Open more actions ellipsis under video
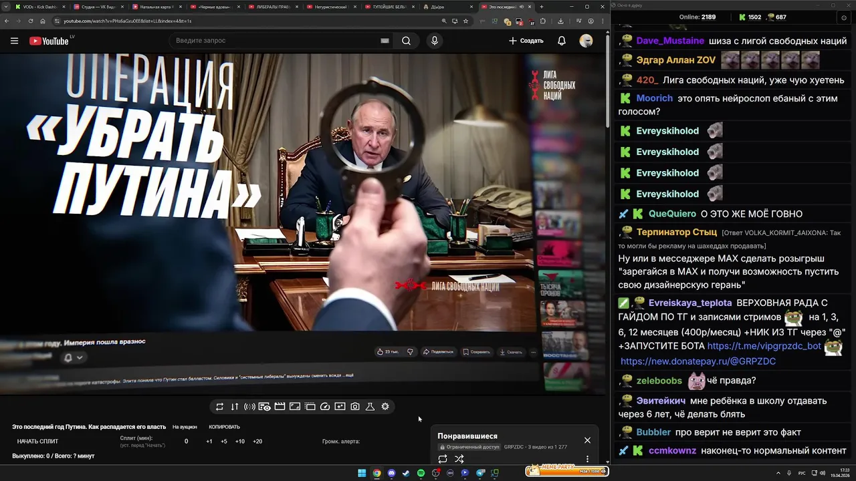The height and width of the screenshot is (481, 856). tap(533, 352)
